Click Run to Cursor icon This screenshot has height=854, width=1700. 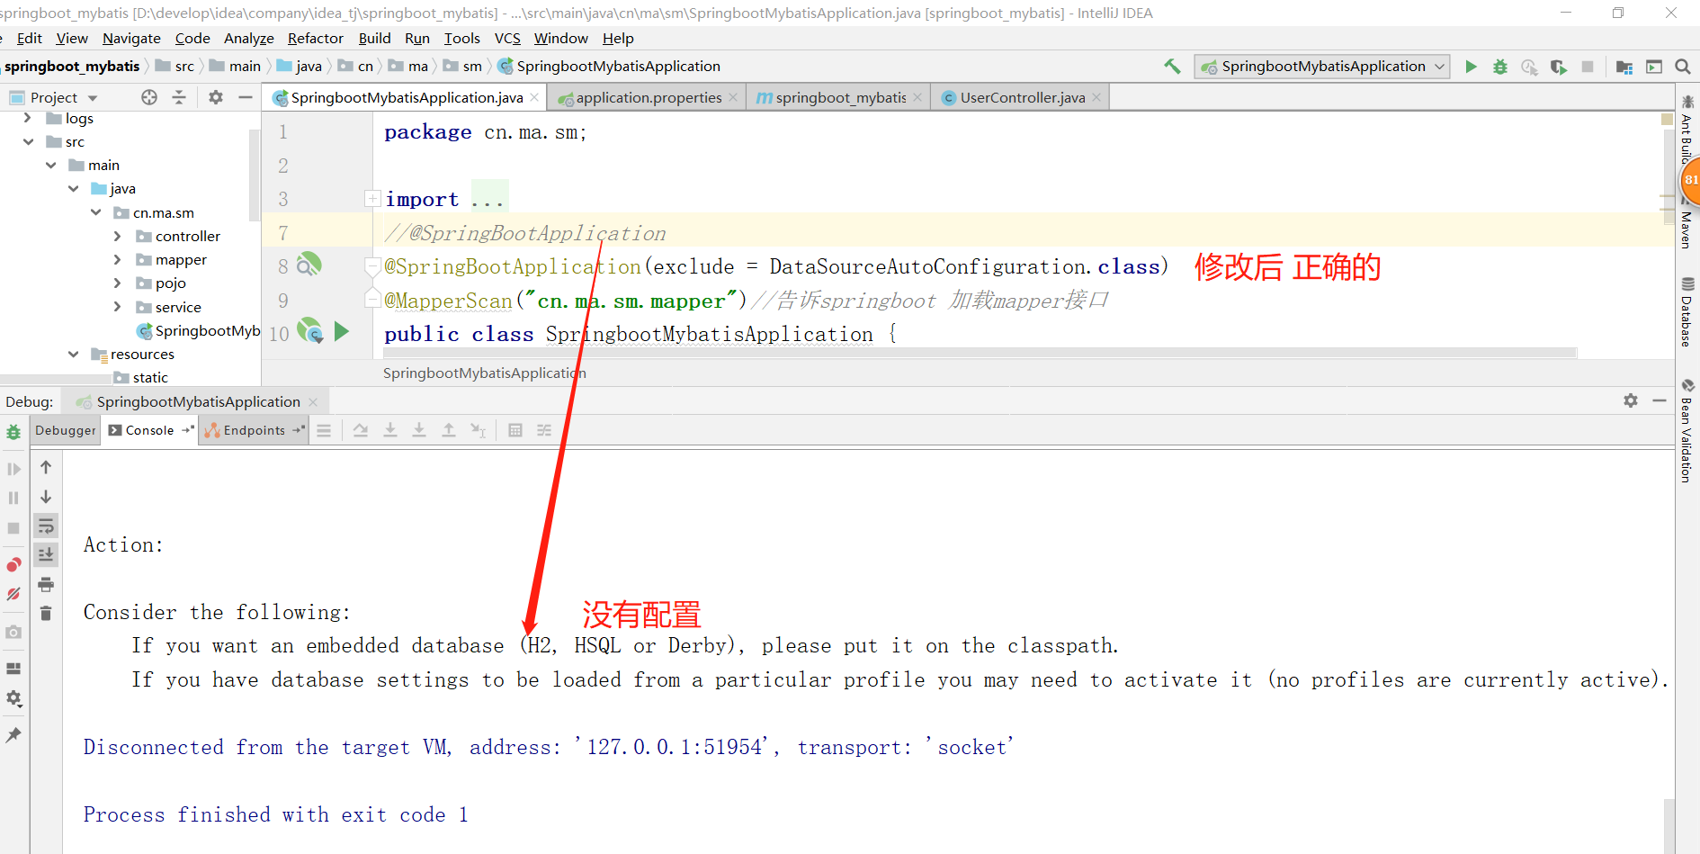point(479,430)
